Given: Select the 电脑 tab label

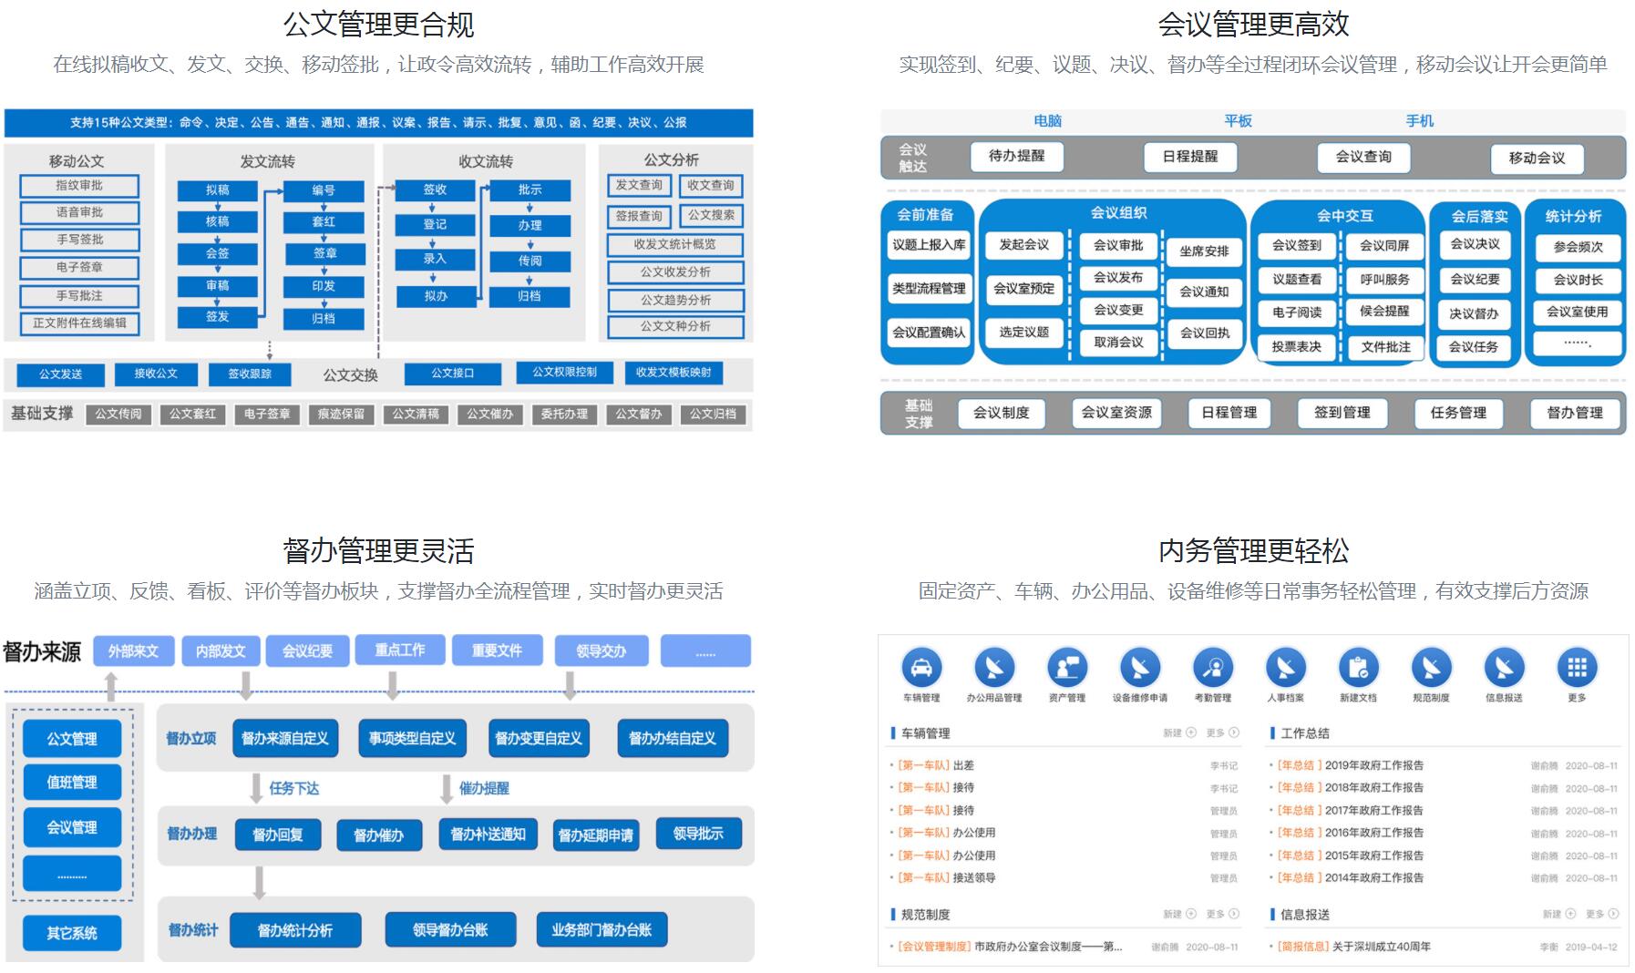Looking at the screenshot, I should pyautogui.click(x=1048, y=120).
